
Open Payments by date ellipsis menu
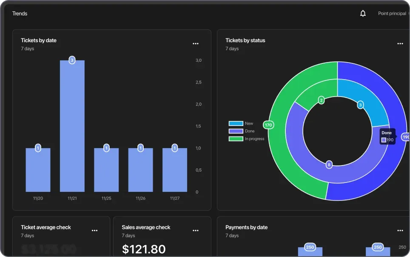point(400,231)
